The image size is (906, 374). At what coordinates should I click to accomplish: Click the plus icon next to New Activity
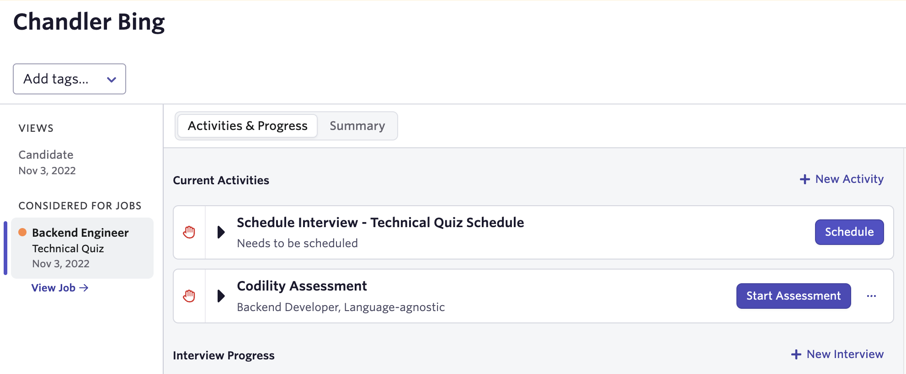[x=805, y=179]
